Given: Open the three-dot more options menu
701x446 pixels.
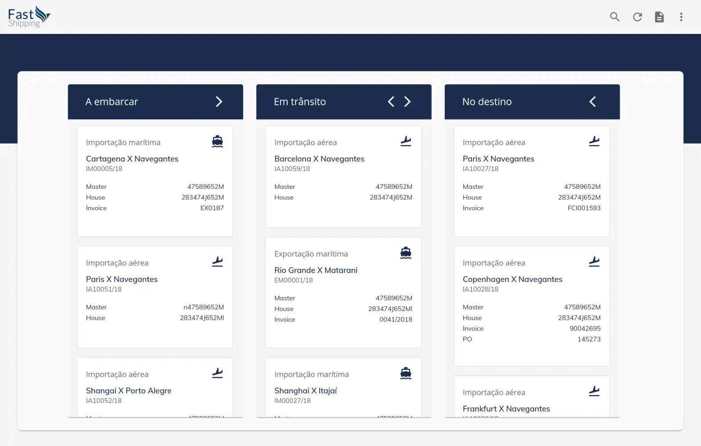Looking at the screenshot, I should [681, 17].
